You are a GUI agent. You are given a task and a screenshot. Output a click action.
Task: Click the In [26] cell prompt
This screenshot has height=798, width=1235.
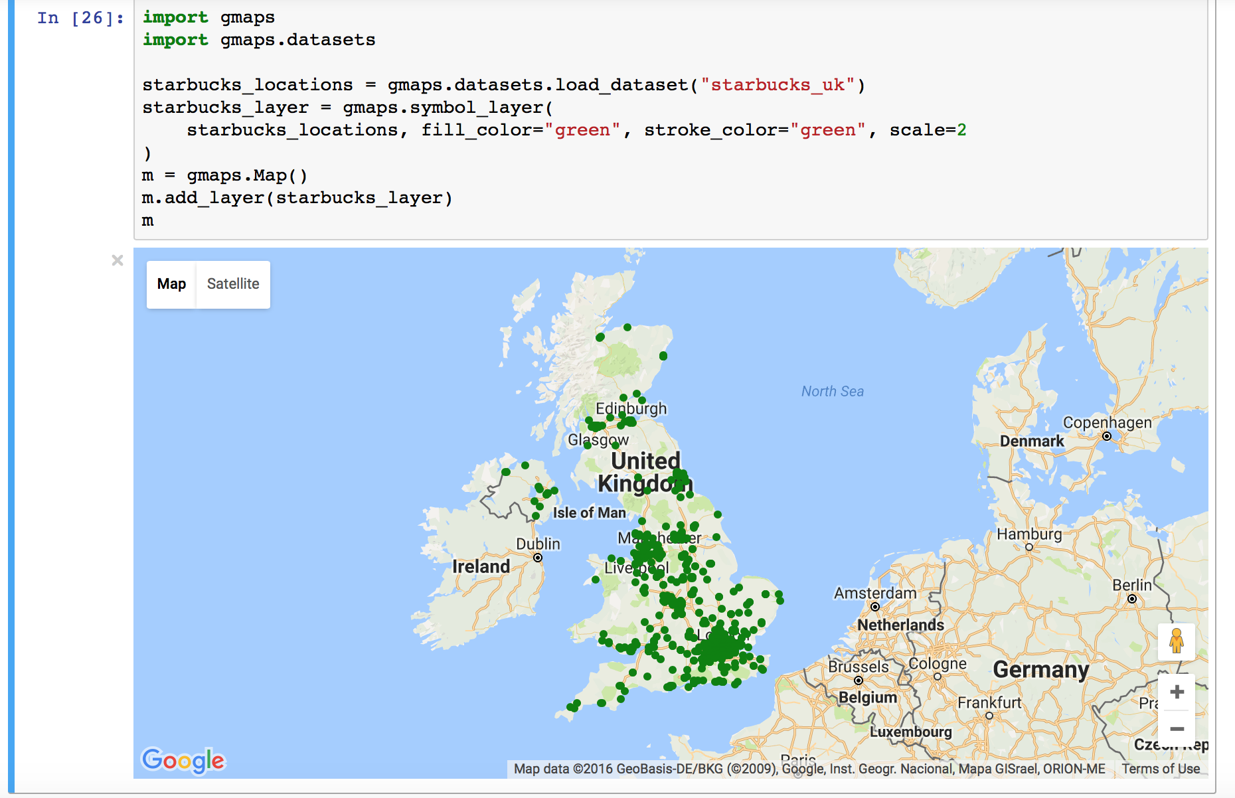[x=80, y=18]
